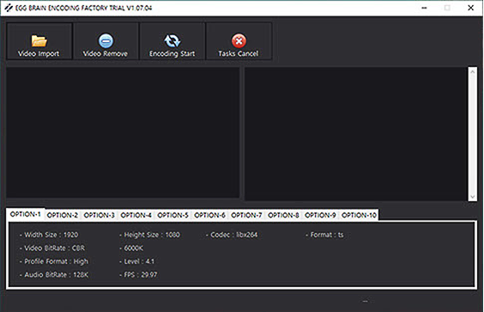Click the scroll down arrow in the right panel

pyautogui.click(x=472, y=197)
